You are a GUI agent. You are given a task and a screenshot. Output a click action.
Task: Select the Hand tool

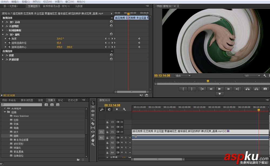click(x=93, y=140)
